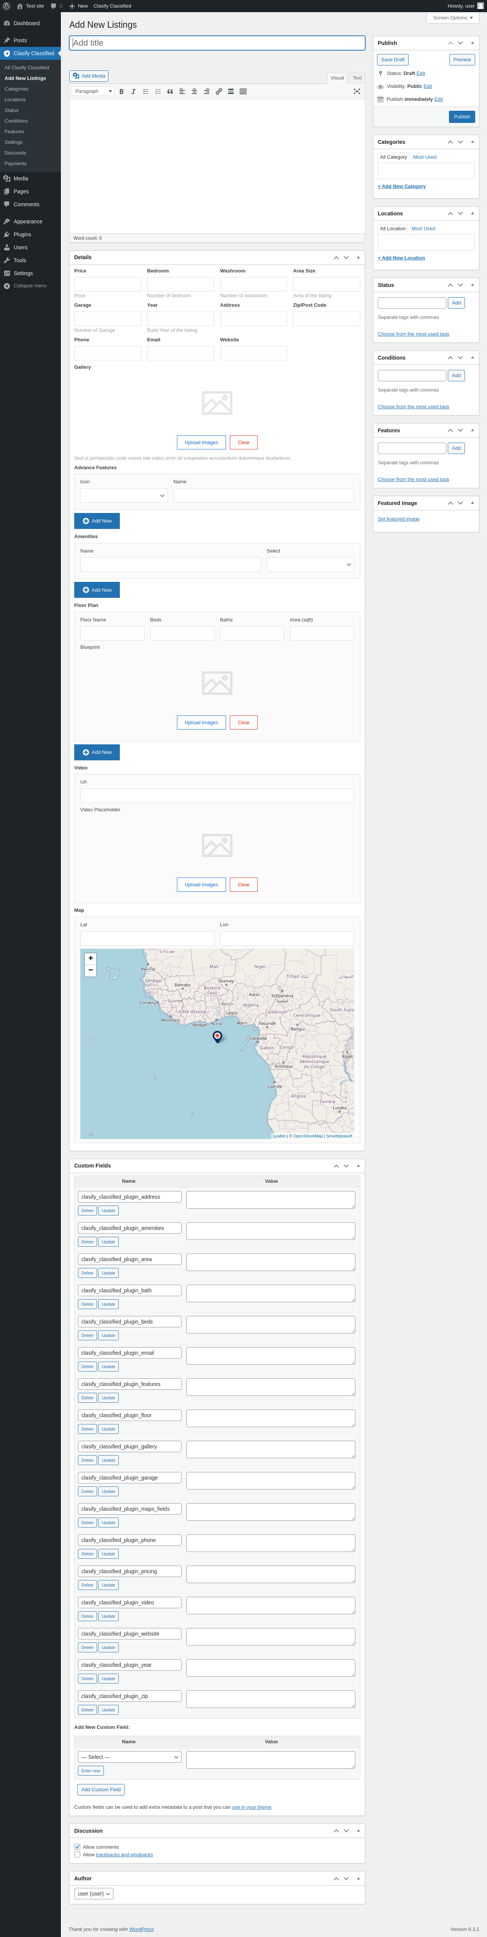Select Most Used tab in Locations

point(423,229)
